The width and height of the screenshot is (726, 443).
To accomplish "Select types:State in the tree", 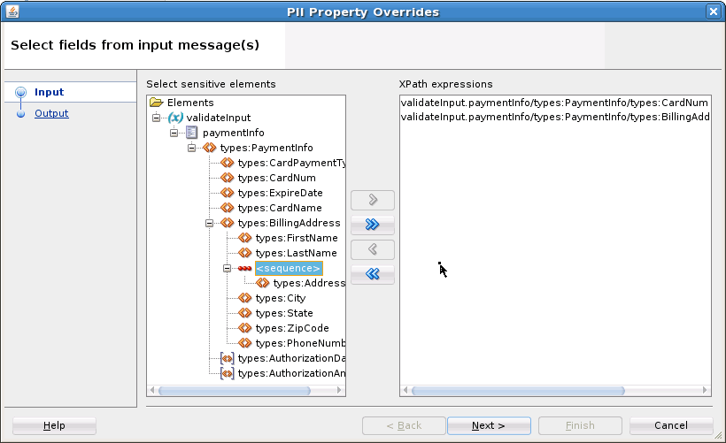I will [x=284, y=313].
